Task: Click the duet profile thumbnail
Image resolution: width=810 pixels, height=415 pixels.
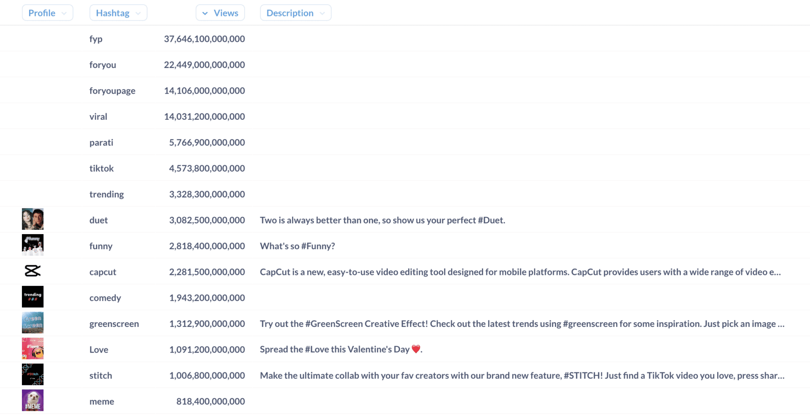Action: (32, 219)
